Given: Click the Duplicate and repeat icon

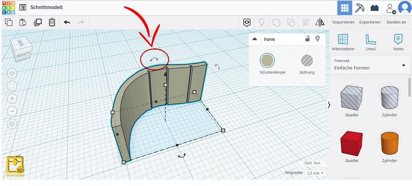Looking at the screenshot, I should pos(38,22).
